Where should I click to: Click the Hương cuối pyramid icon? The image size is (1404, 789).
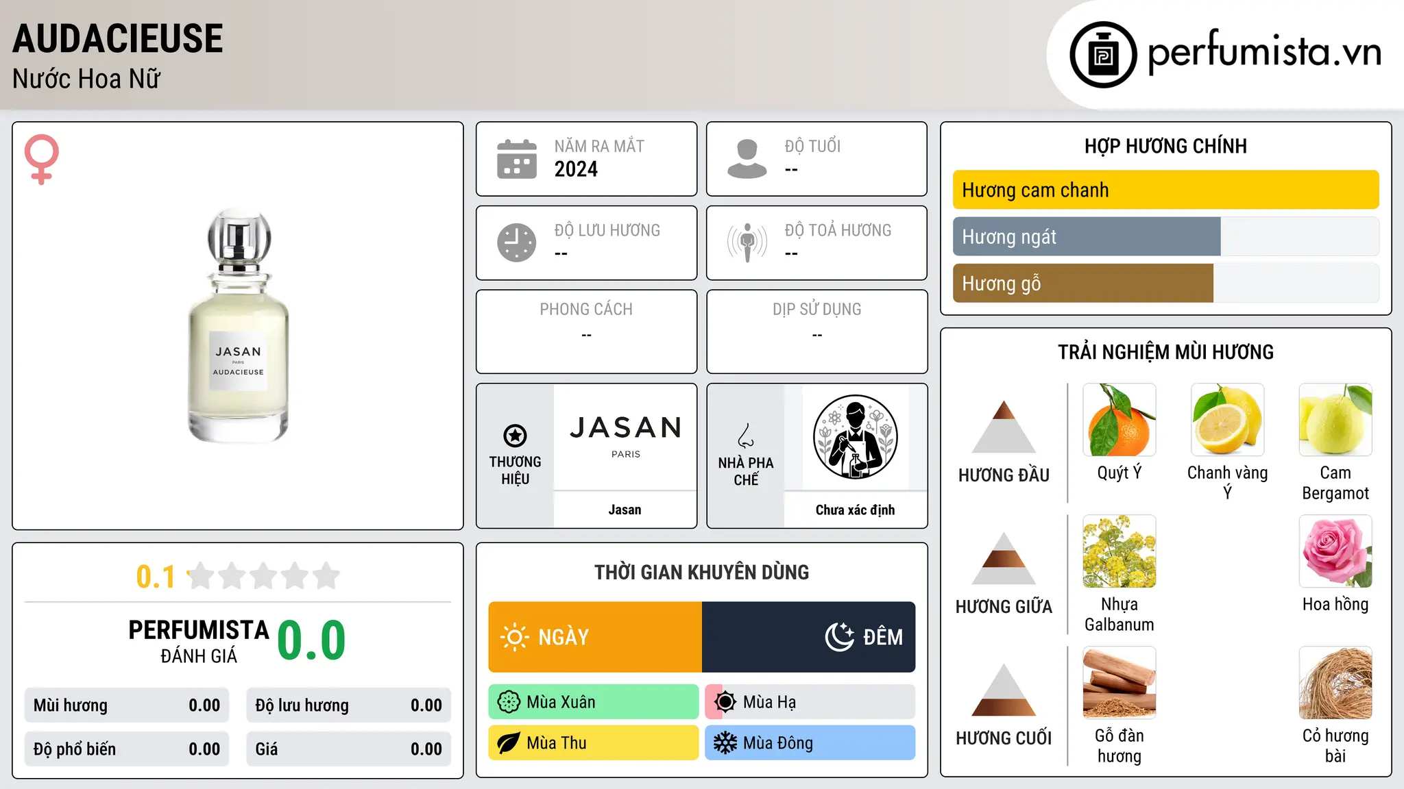pos(1004,689)
